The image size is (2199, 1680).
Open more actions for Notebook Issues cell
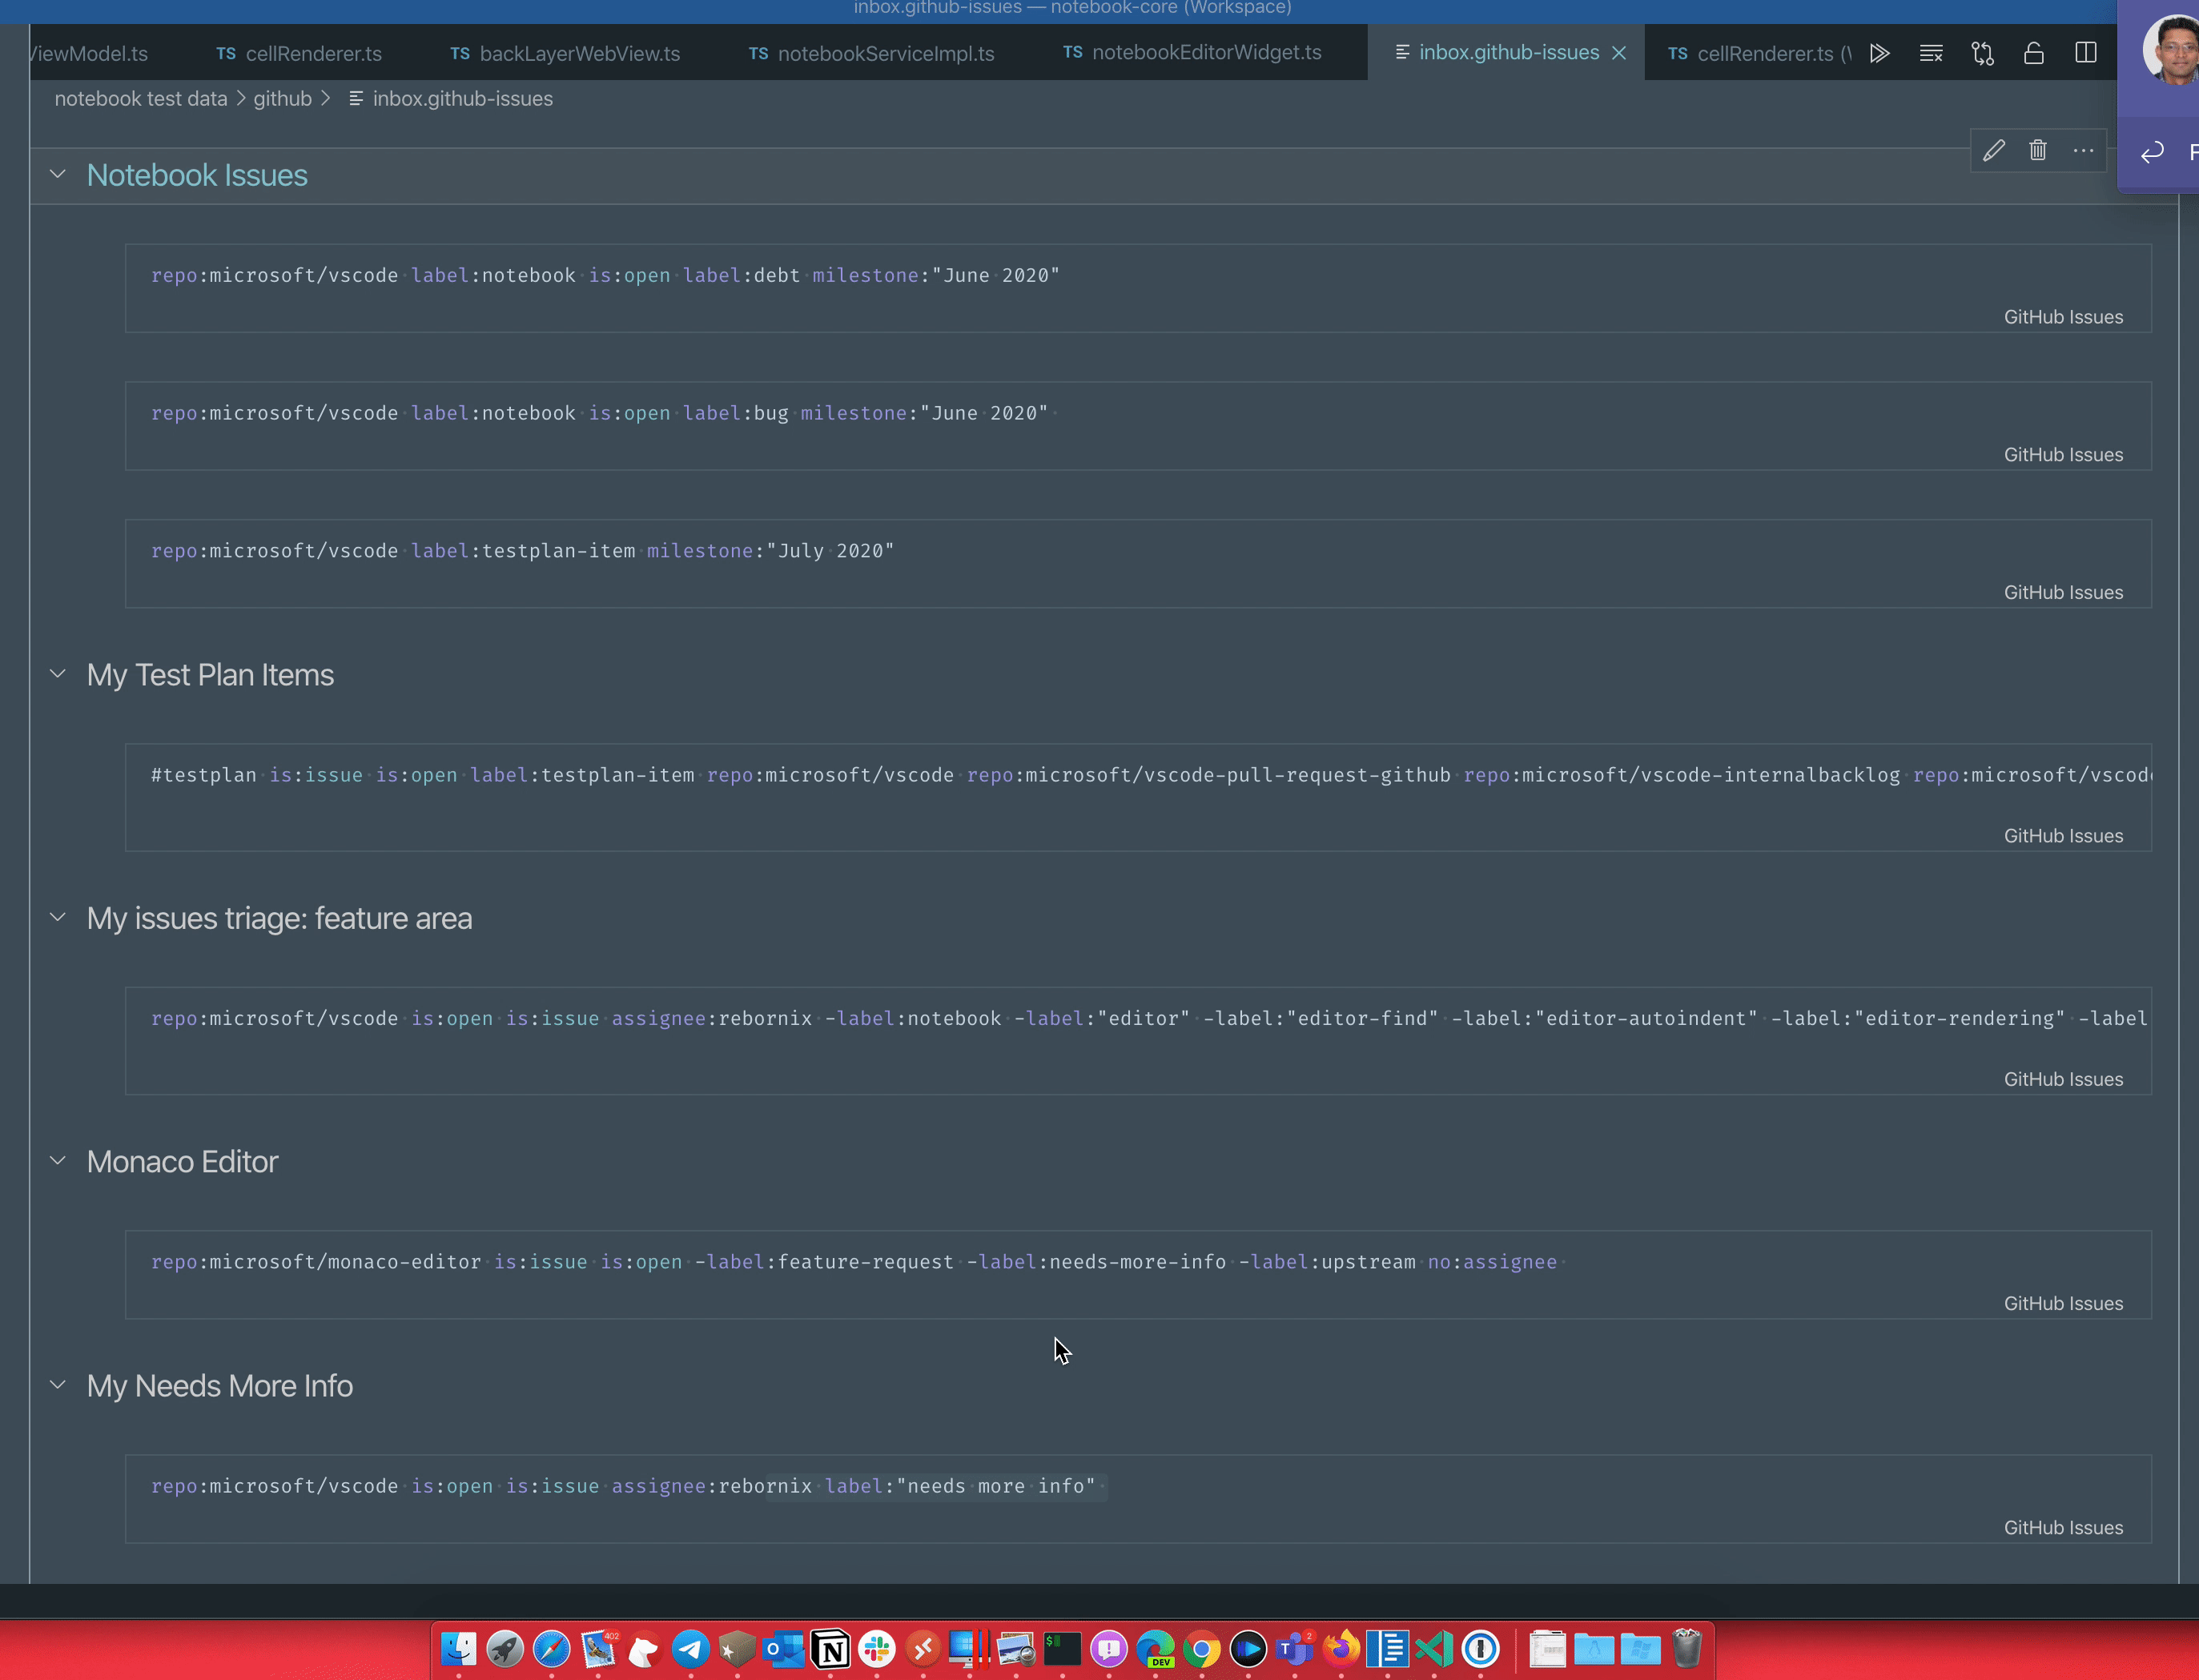click(x=2083, y=151)
